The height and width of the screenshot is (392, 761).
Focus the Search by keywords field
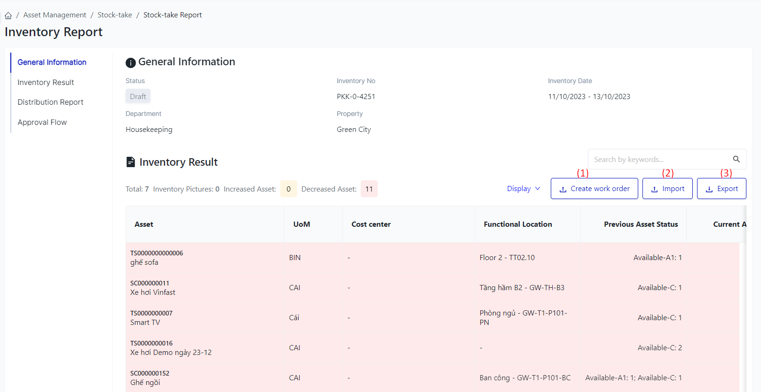tap(658, 160)
